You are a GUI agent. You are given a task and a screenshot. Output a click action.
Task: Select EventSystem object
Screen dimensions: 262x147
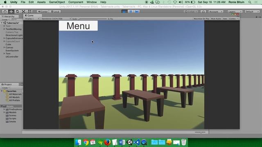click(12, 51)
